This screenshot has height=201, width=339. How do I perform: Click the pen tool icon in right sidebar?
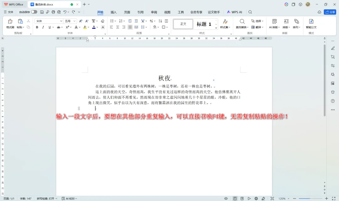333,48
